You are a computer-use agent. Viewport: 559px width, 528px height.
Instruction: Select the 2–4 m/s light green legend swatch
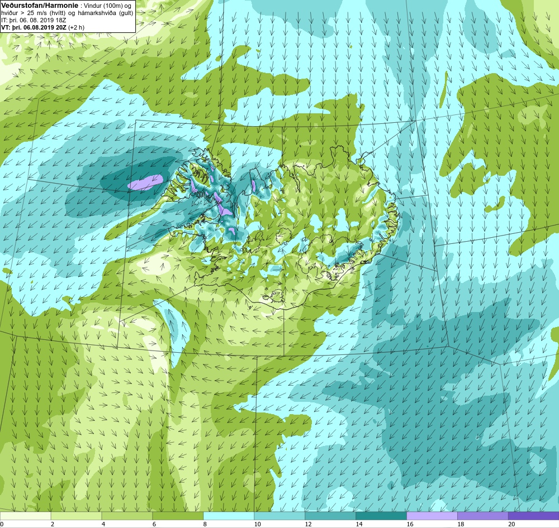[76, 516]
